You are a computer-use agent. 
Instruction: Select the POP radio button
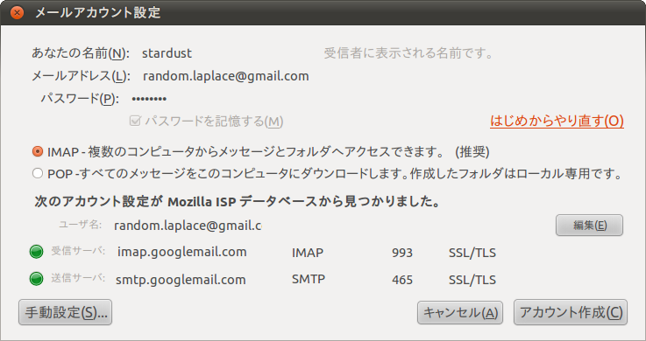click(x=38, y=173)
